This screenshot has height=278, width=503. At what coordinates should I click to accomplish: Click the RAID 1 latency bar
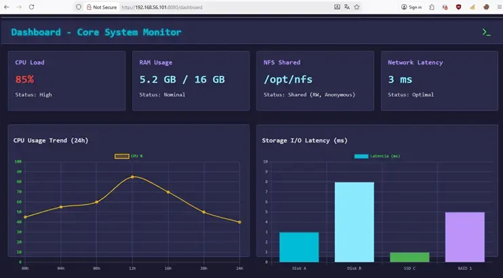465,237
